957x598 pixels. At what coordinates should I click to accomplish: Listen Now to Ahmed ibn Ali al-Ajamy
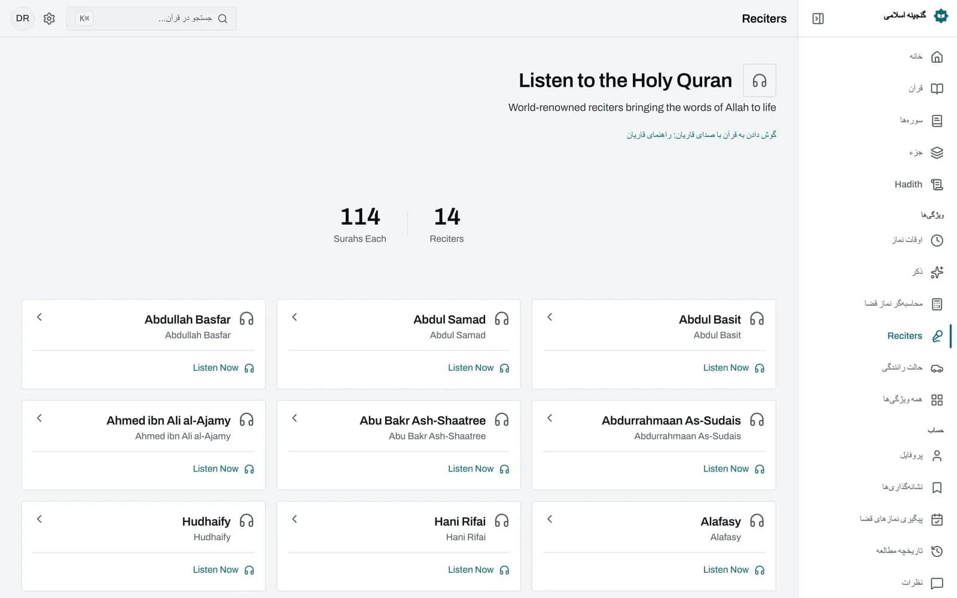coord(223,469)
